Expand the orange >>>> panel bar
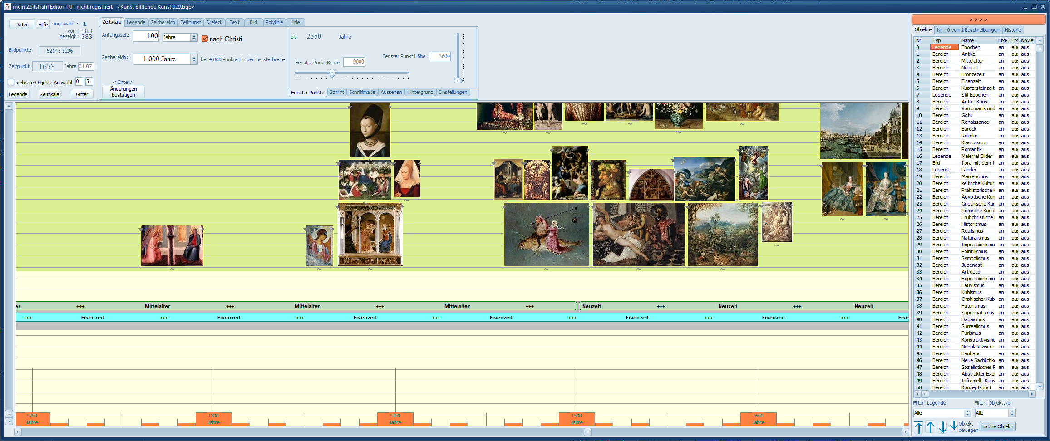 (x=978, y=20)
